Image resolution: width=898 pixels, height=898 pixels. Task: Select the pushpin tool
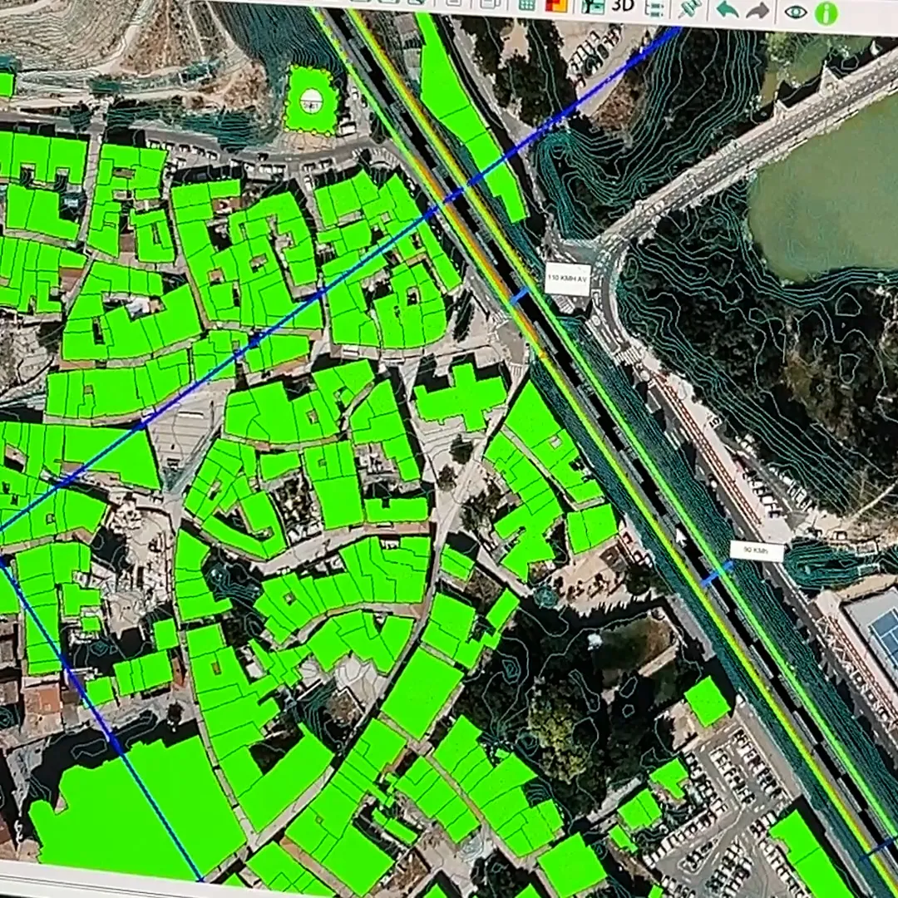click(x=689, y=8)
